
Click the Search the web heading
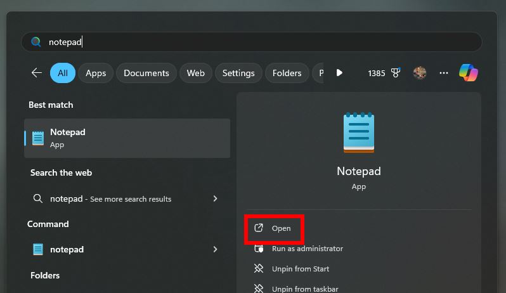[61, 173]
